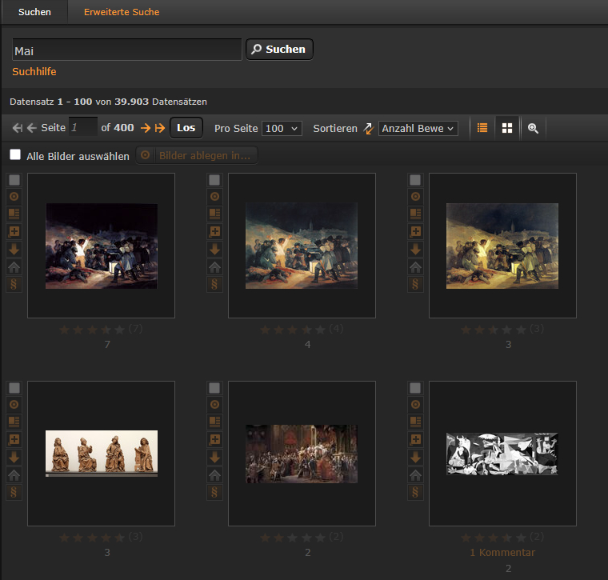Screen dimensions: 608x580
Task: Click the Suchen search button
Action: pyautogui.click(x=279, y=50)
